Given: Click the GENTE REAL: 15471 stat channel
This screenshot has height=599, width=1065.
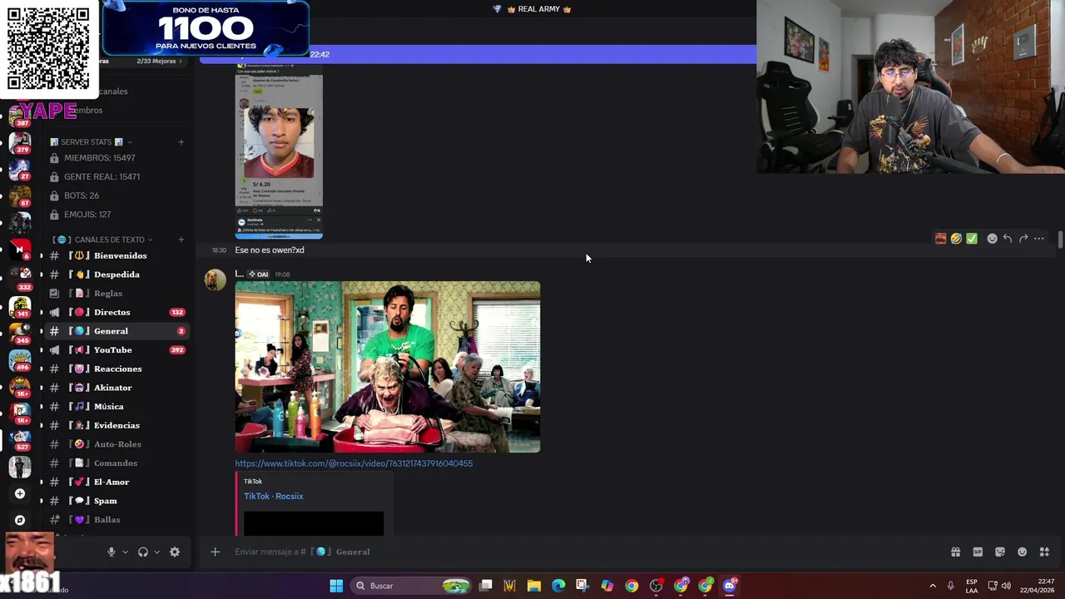Looking at the screenshot, I should [116, 176].
